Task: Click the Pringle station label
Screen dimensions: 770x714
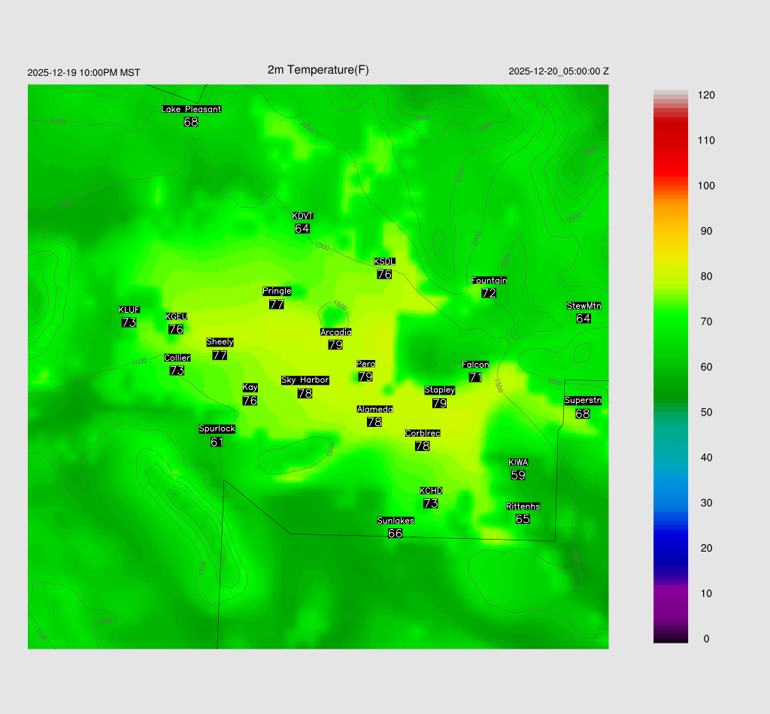Action: (x=277, y=292)
